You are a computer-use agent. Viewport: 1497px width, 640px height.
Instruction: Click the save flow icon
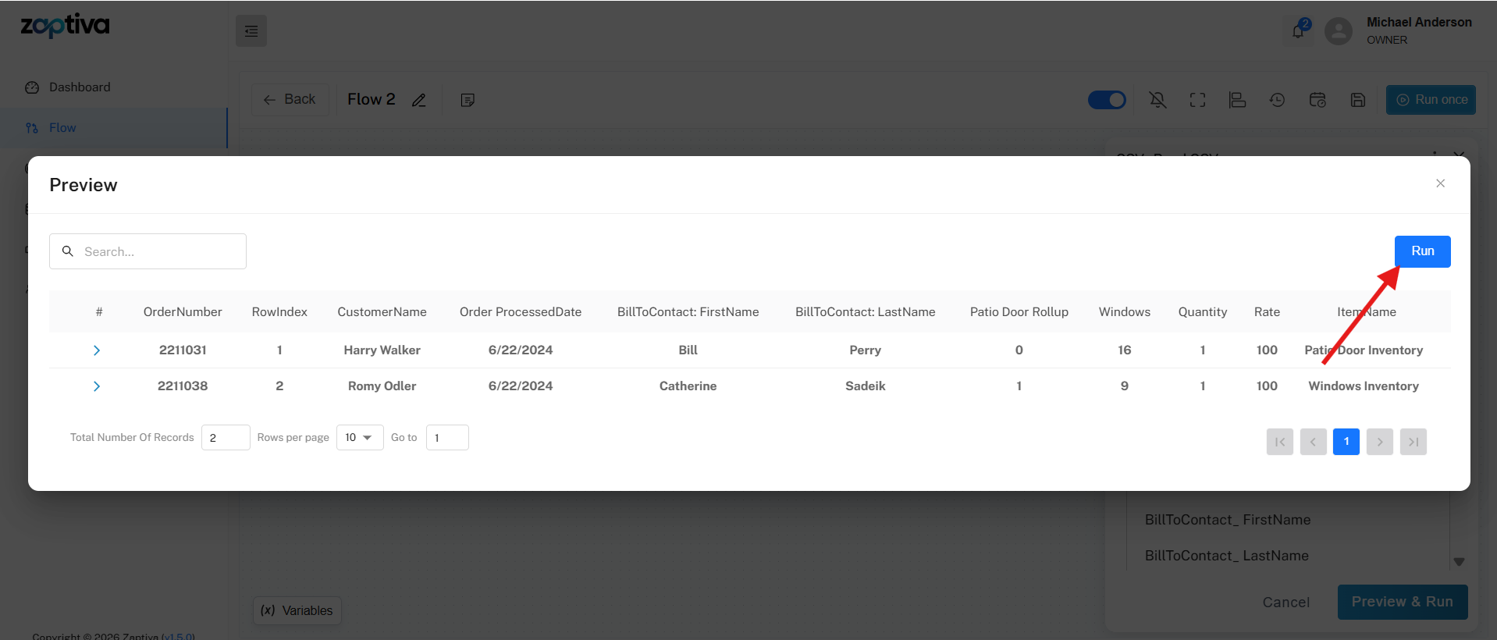(1357, 100)
